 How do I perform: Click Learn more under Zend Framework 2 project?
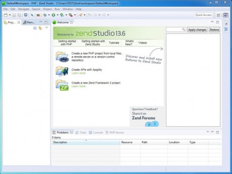click(78, 86)
